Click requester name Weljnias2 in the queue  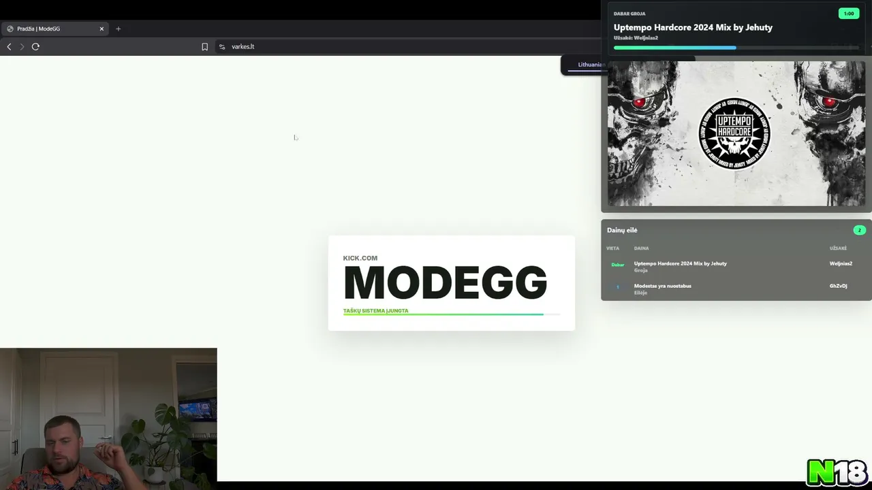[x=841, y=263]
